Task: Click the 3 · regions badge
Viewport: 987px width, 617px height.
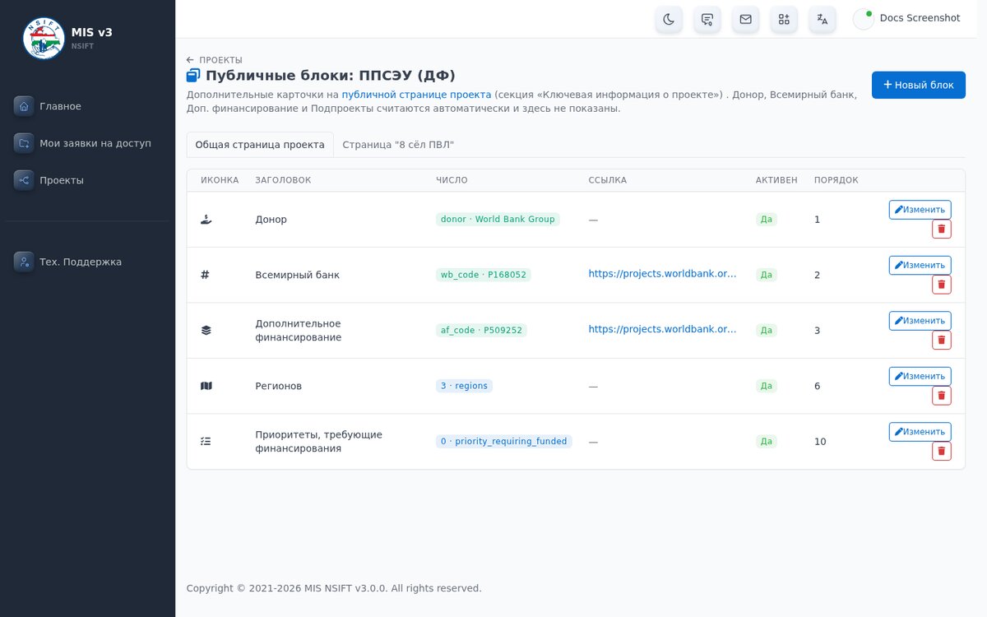Action: 464,386
